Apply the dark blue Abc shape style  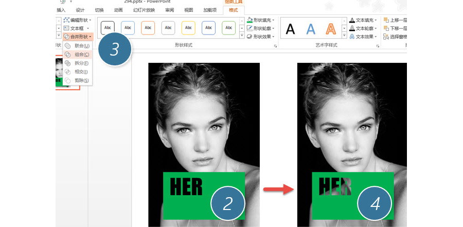[x=208, y=28]
